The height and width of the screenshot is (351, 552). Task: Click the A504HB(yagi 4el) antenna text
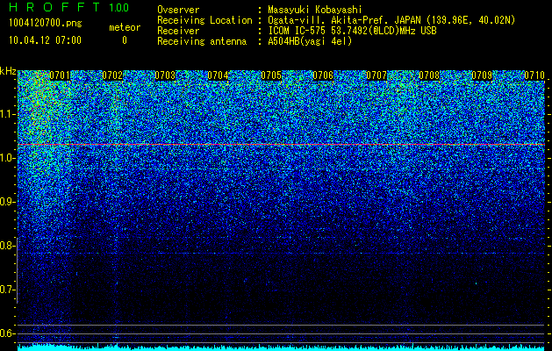pos(310,41)
